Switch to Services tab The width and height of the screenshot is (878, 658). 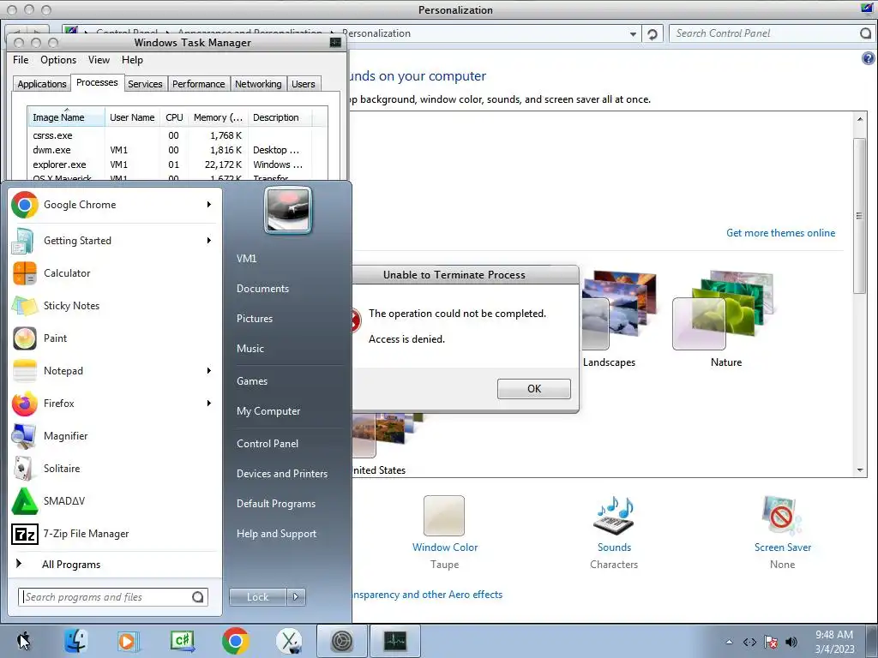click(145, 84)
